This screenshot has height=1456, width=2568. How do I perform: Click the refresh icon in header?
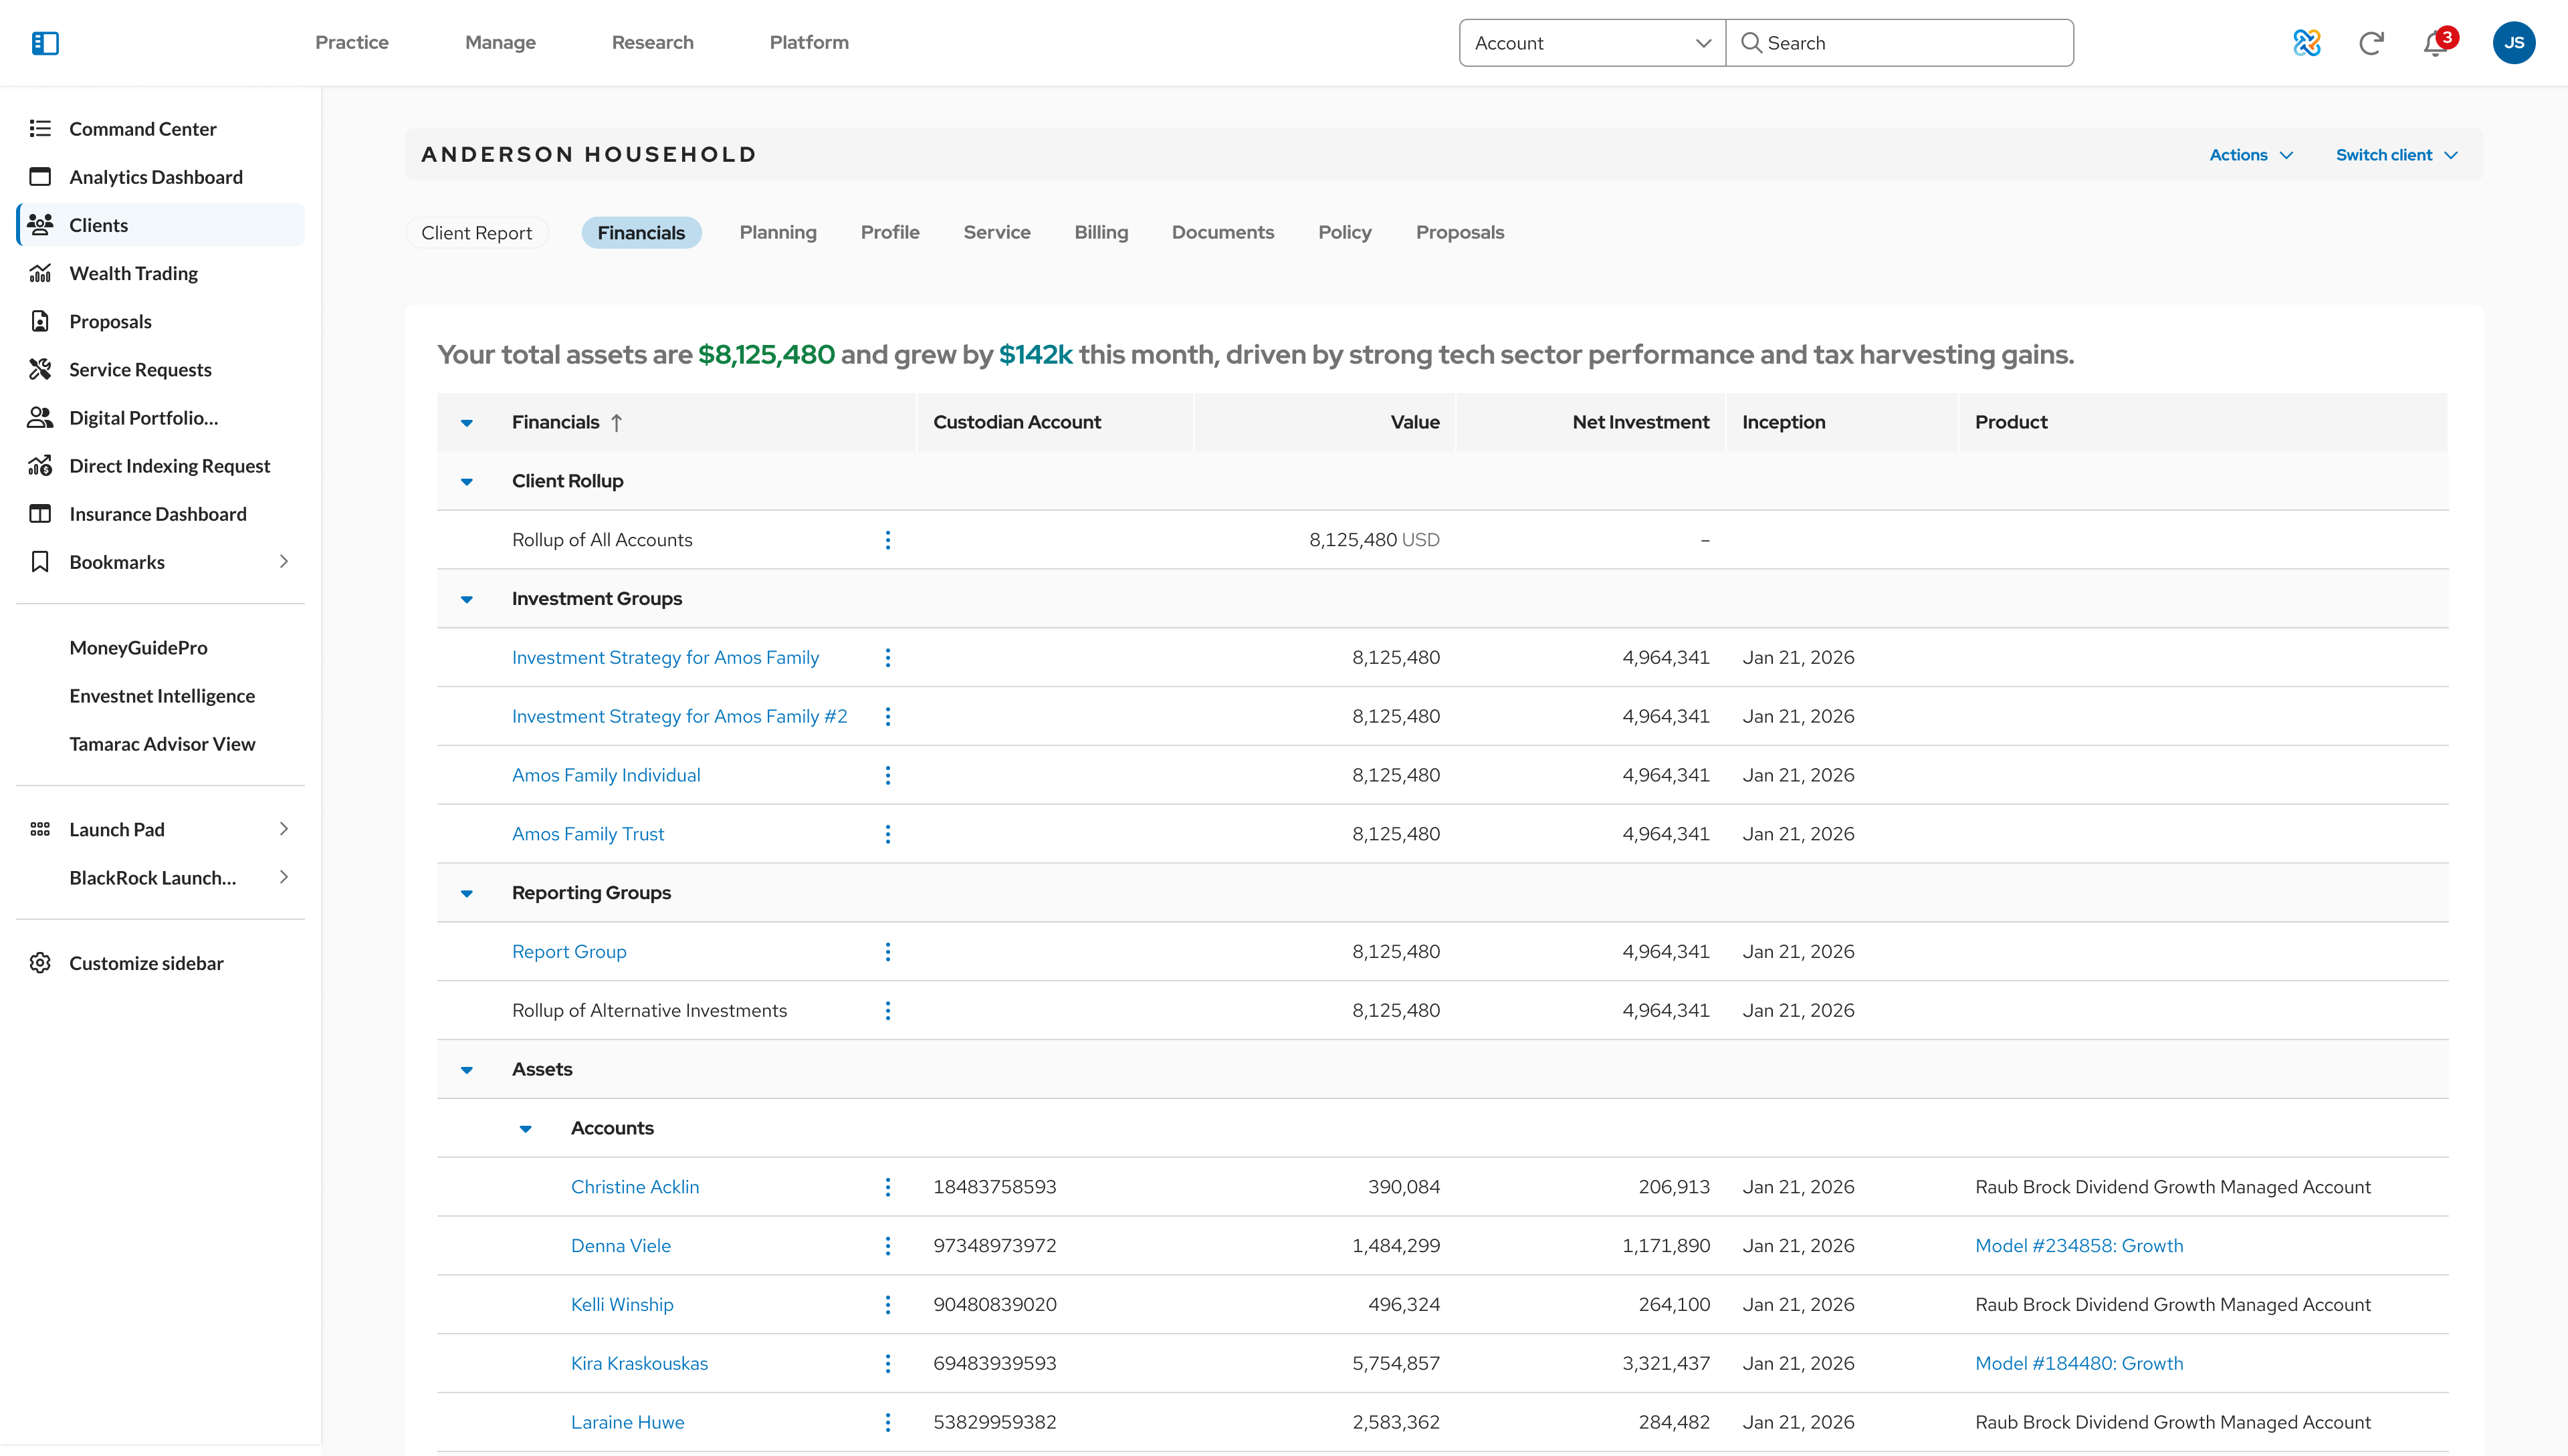click(2371, 43)
